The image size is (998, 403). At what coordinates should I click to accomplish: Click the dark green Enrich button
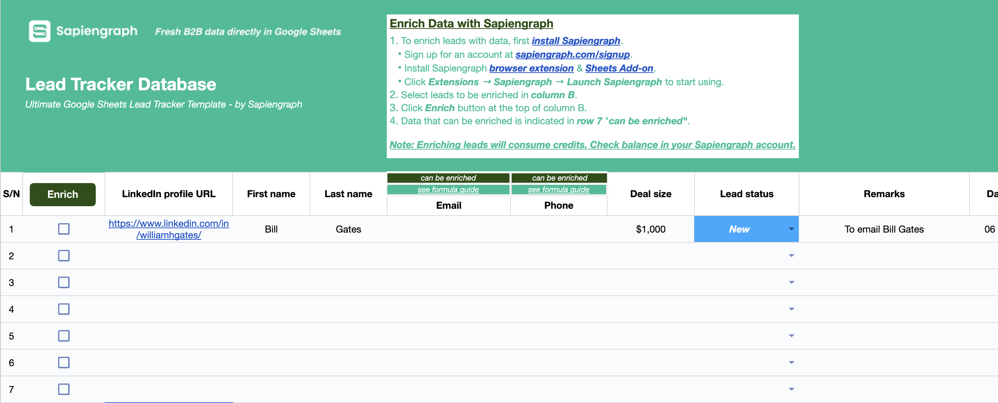[x=63, y=194]
